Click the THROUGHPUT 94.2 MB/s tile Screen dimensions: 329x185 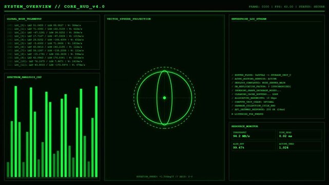coord(254,135)
